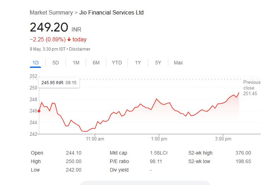Click the 245.95 INR chart tooltip
This screenshot has height=185, width=277.
pyautogui.click(x=59, y=83)
